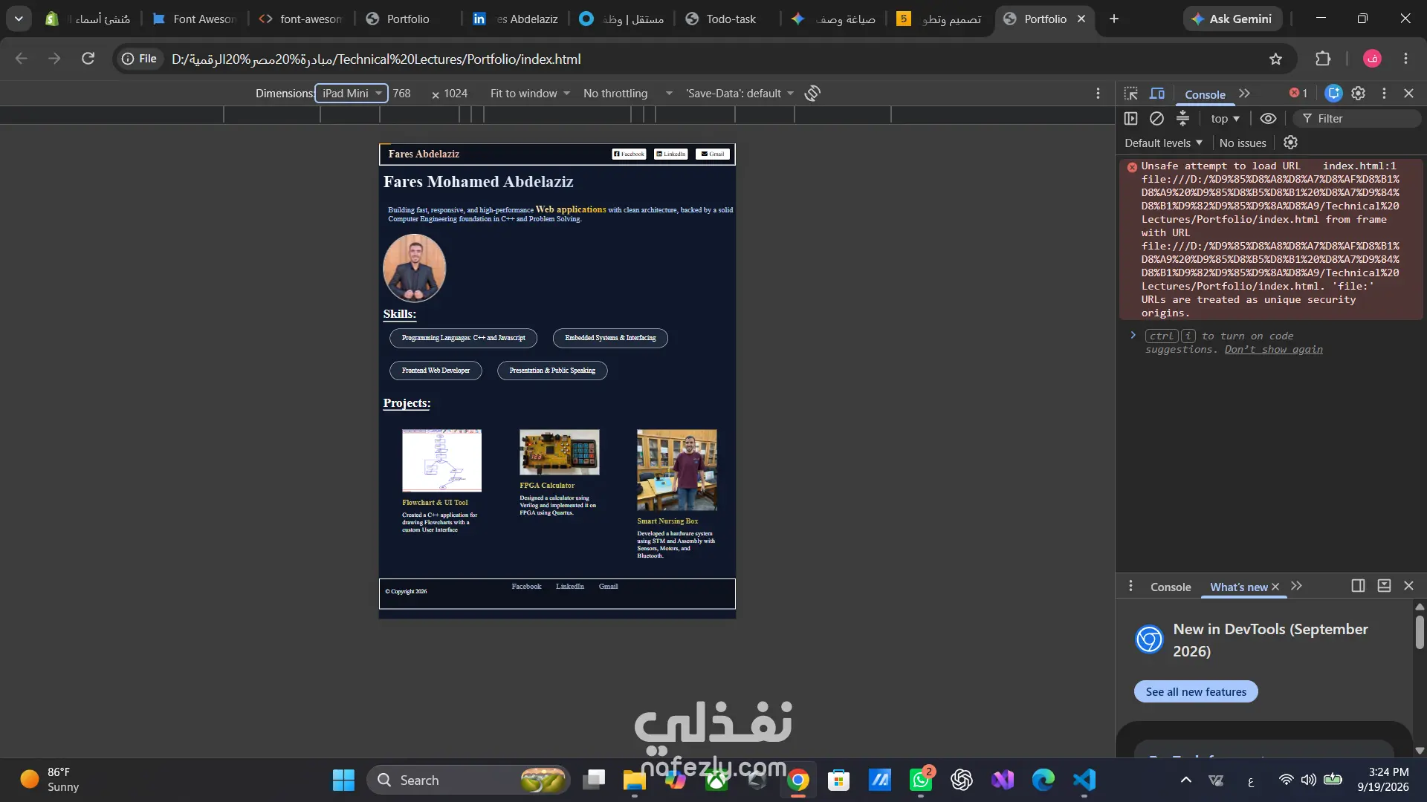
Task: Switch to the What's new drawer tab
Action: click(x=1239, y=587)
